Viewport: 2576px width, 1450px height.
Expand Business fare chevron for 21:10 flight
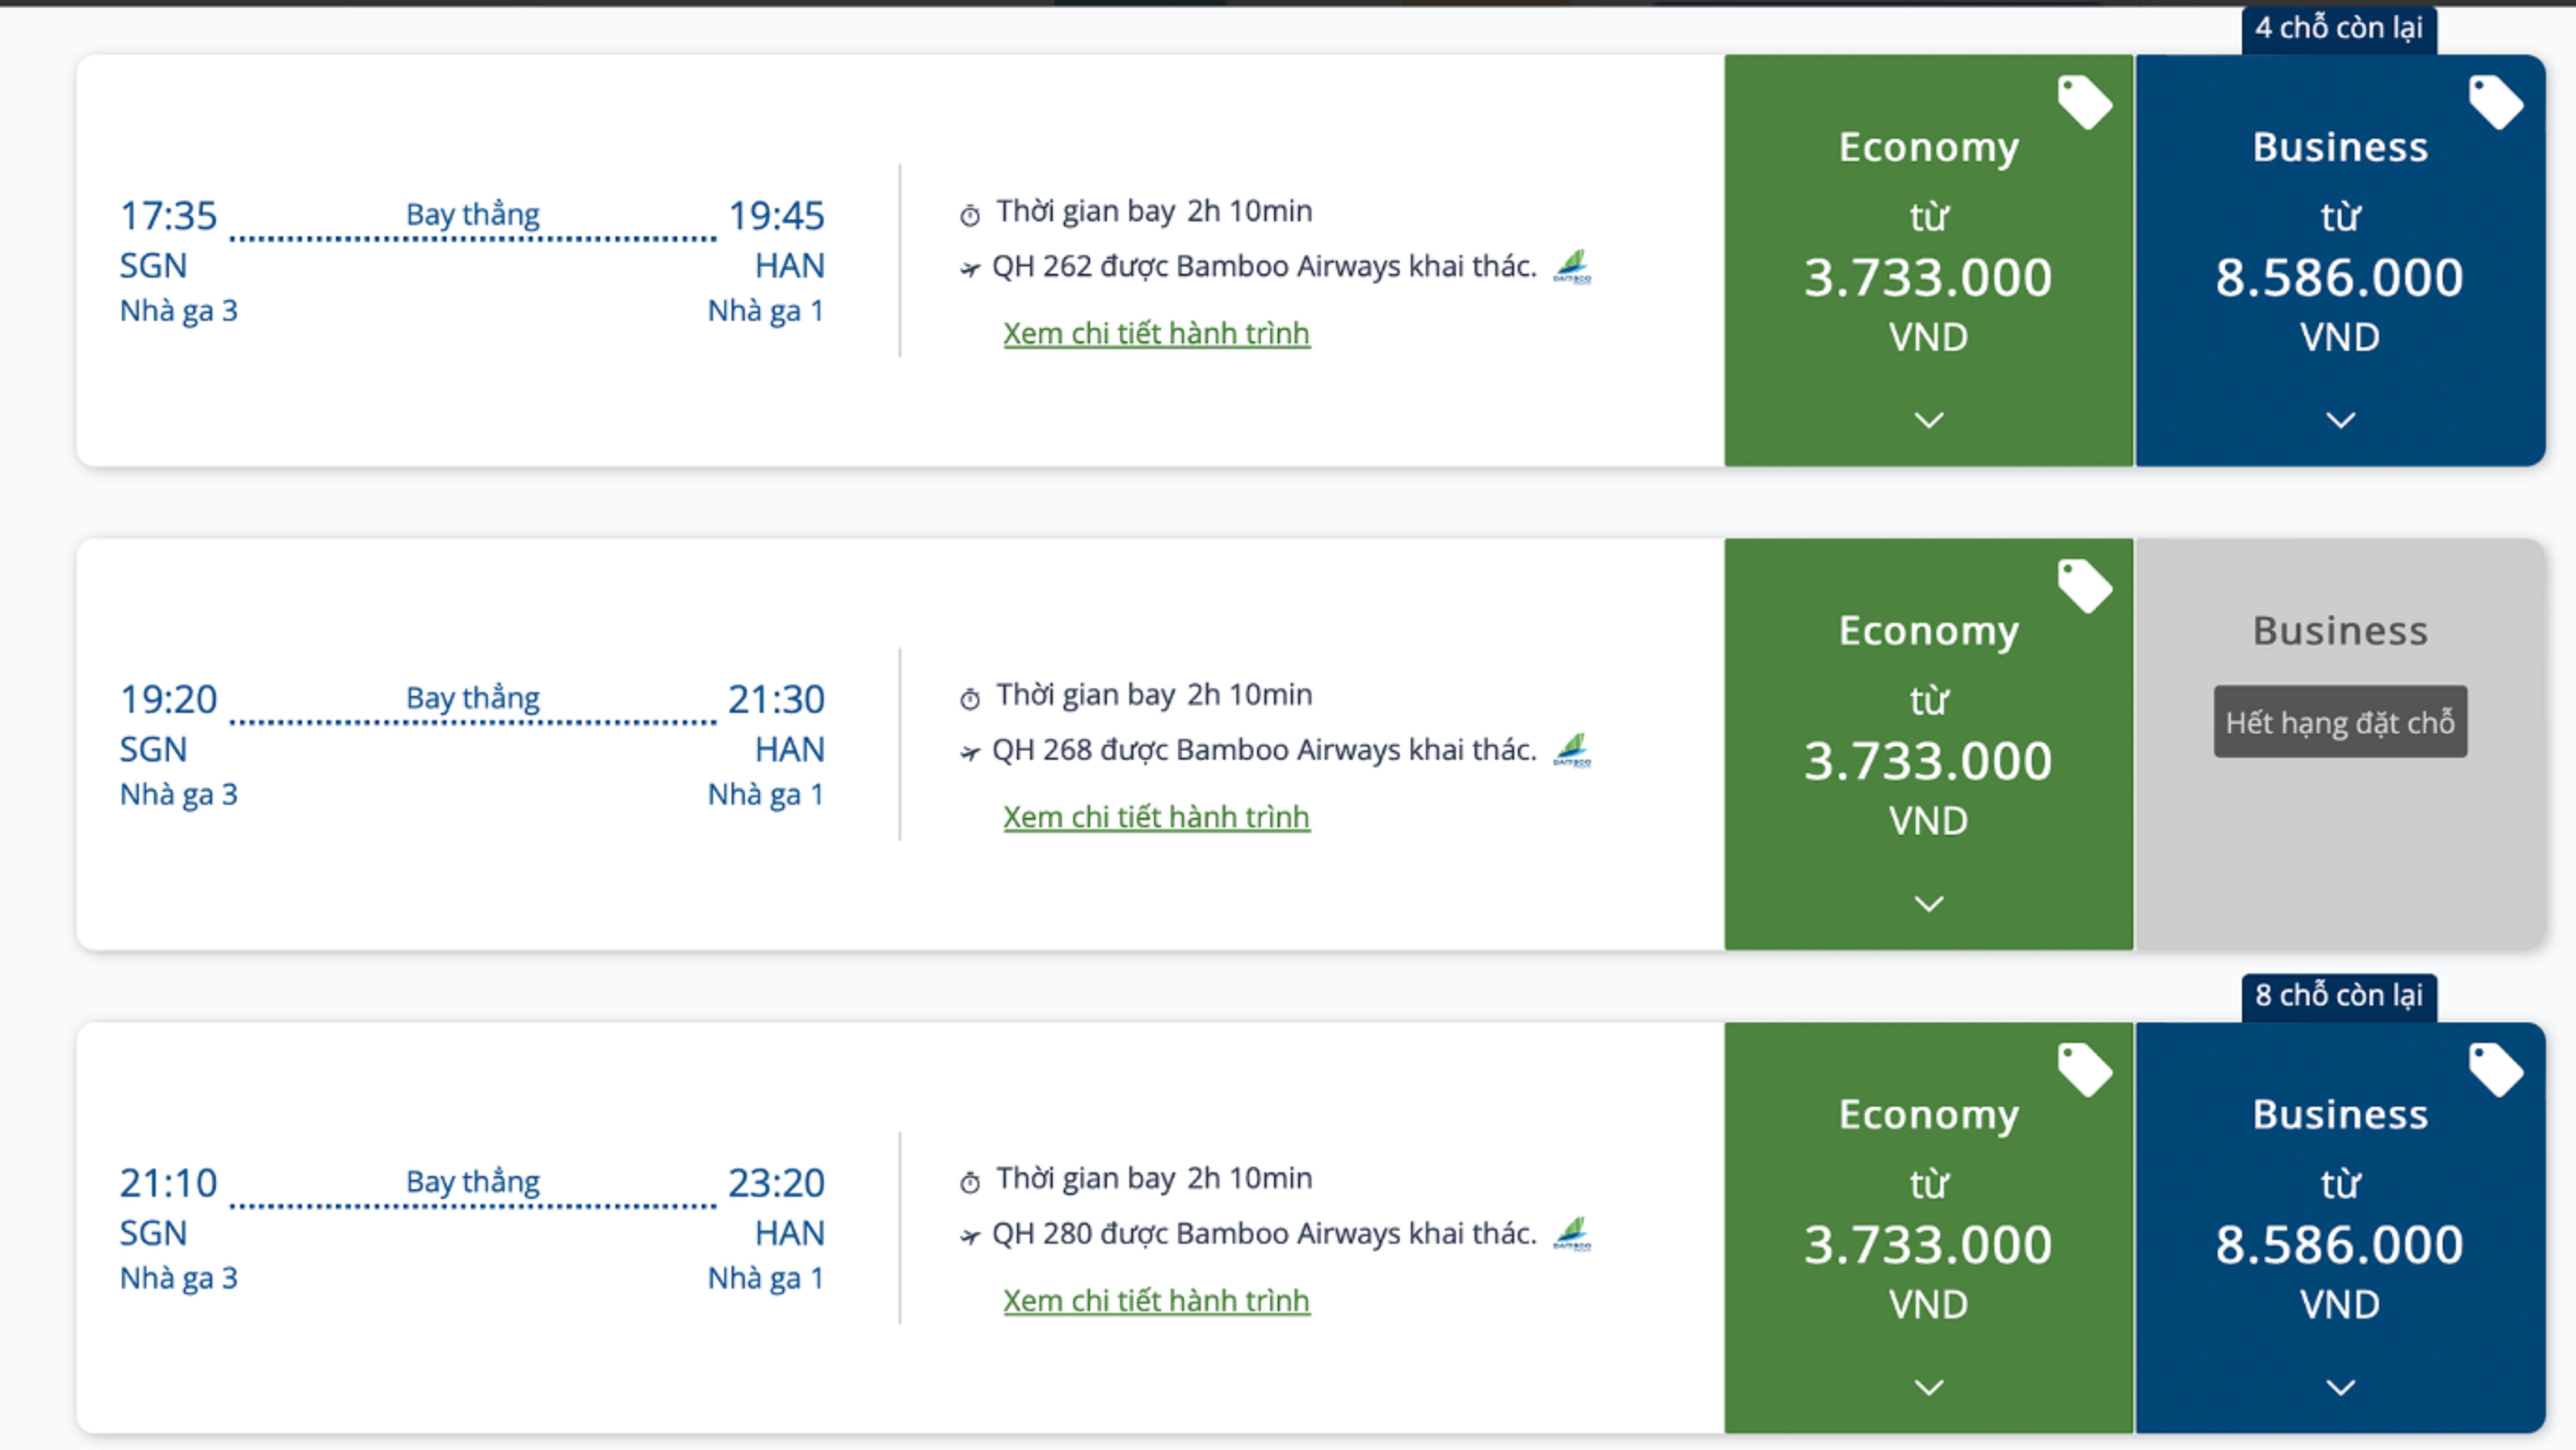(x=2340, y=1387)
